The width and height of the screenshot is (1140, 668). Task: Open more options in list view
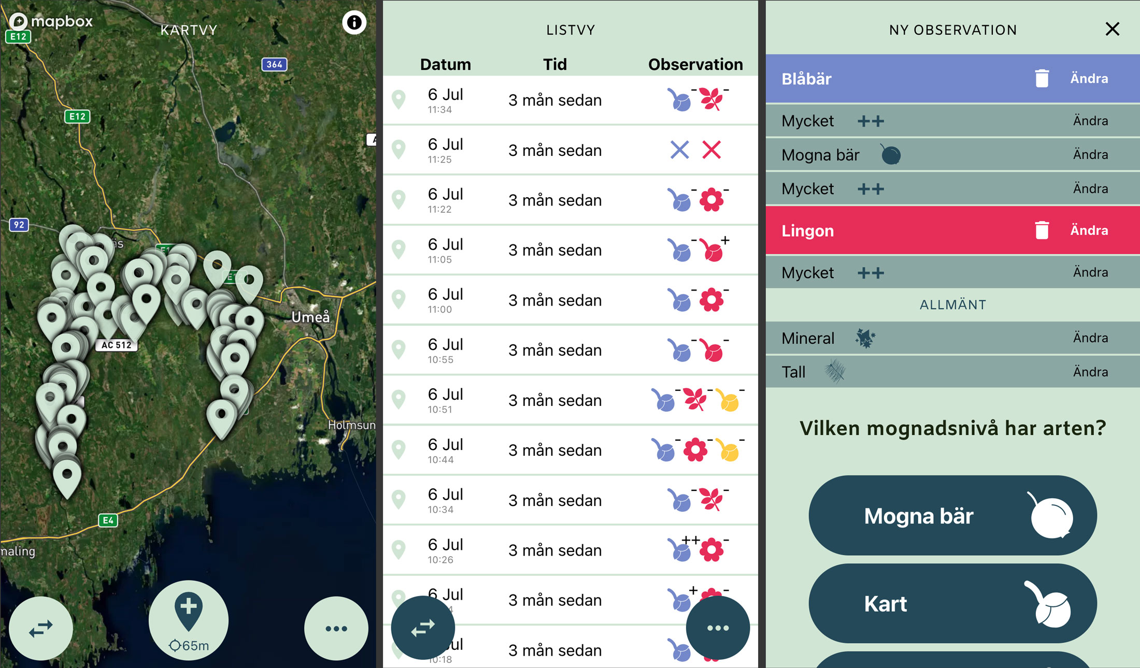pos(718,628)
